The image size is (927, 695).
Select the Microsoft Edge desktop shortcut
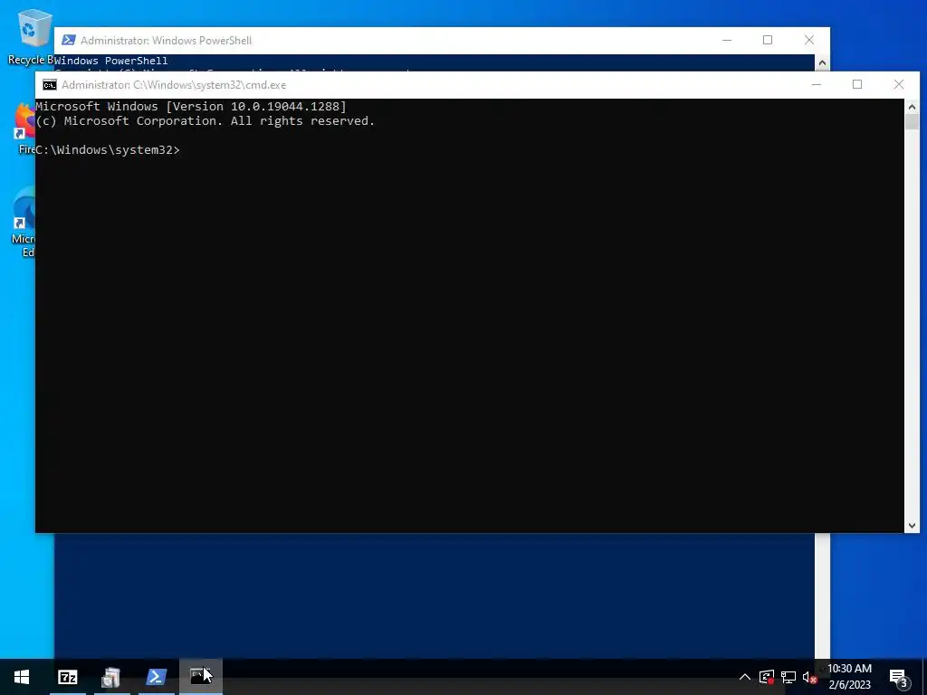[24, 222]
